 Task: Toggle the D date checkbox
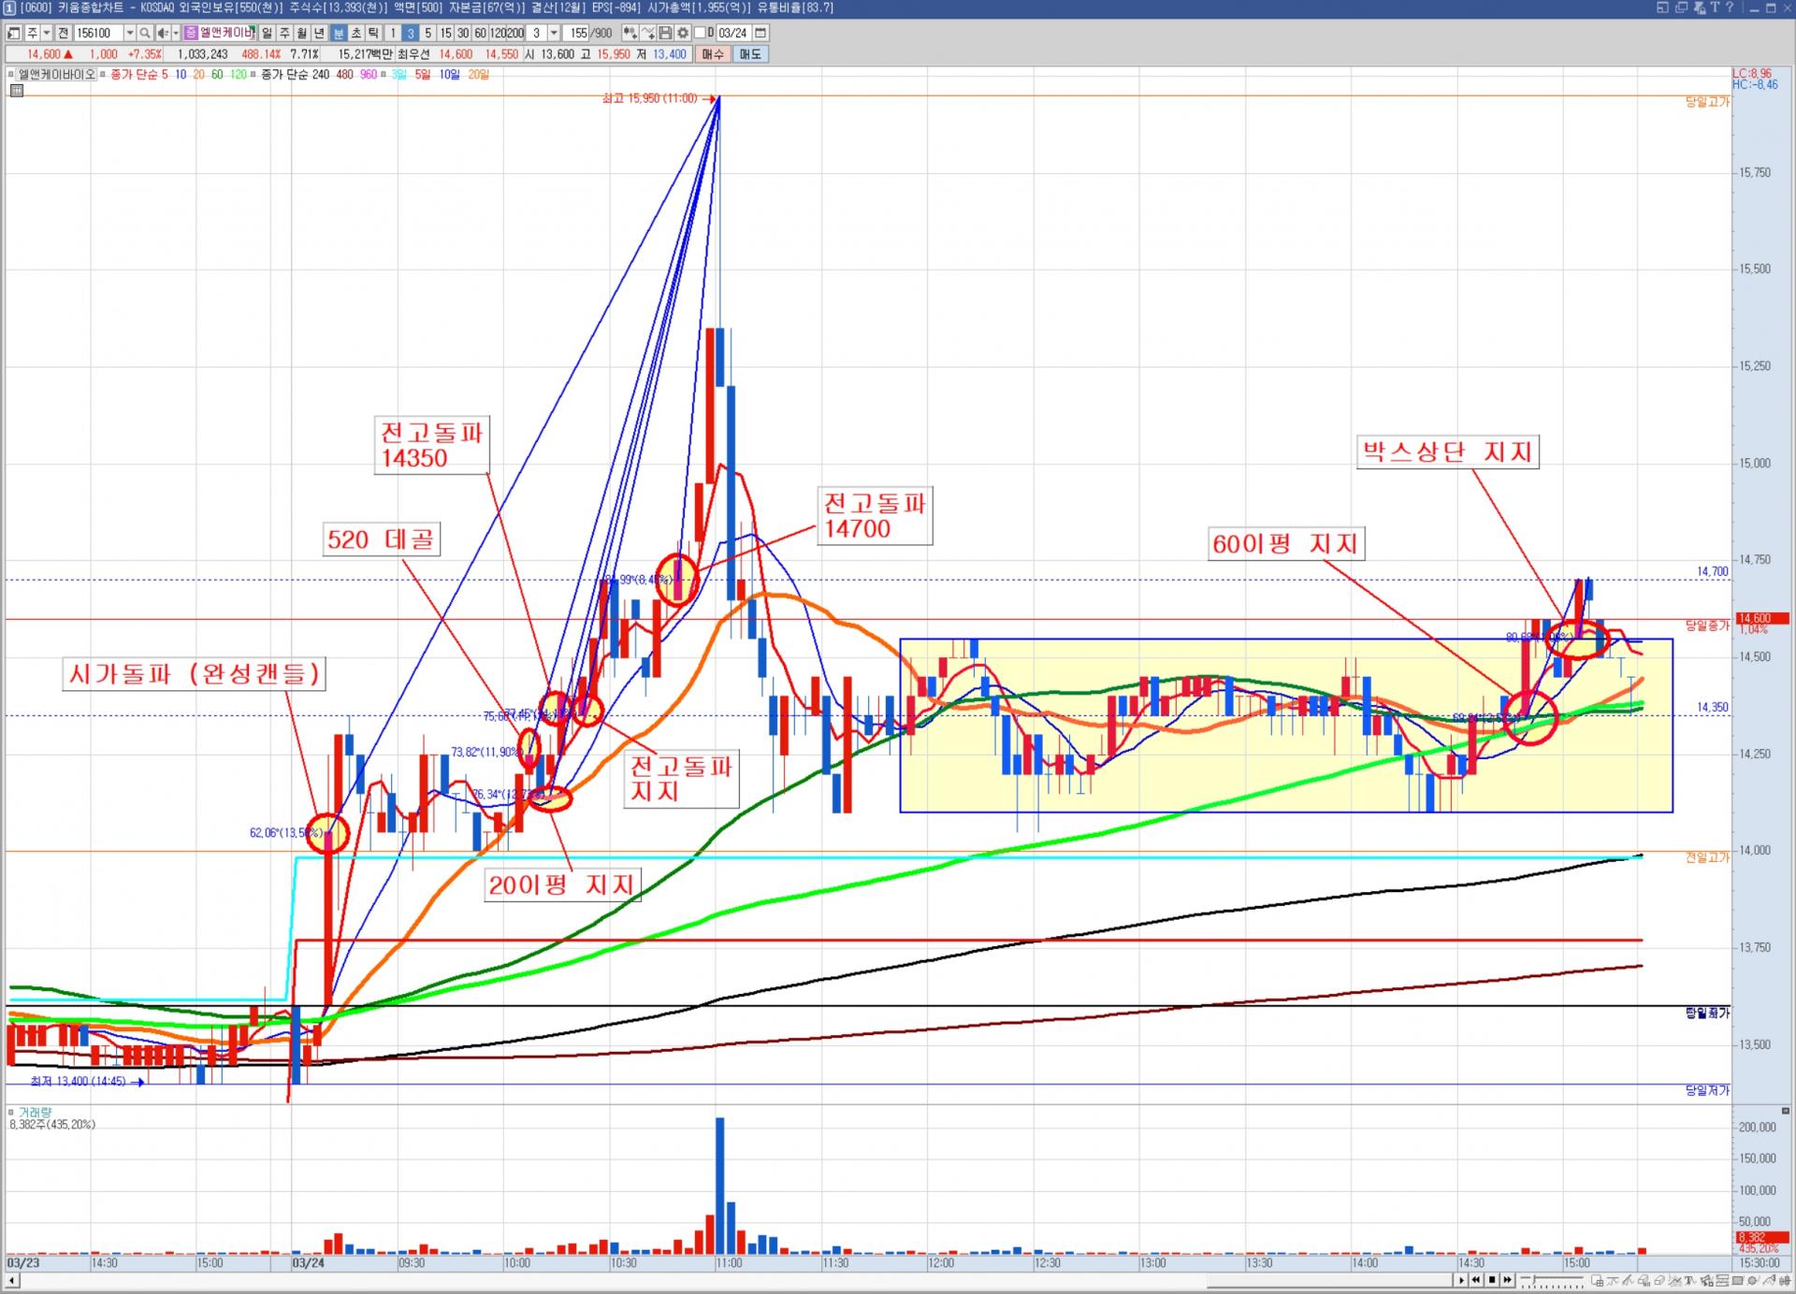[x=701, y=33]
